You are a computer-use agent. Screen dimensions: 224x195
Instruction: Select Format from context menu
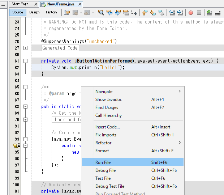click(x=133, y=151)
